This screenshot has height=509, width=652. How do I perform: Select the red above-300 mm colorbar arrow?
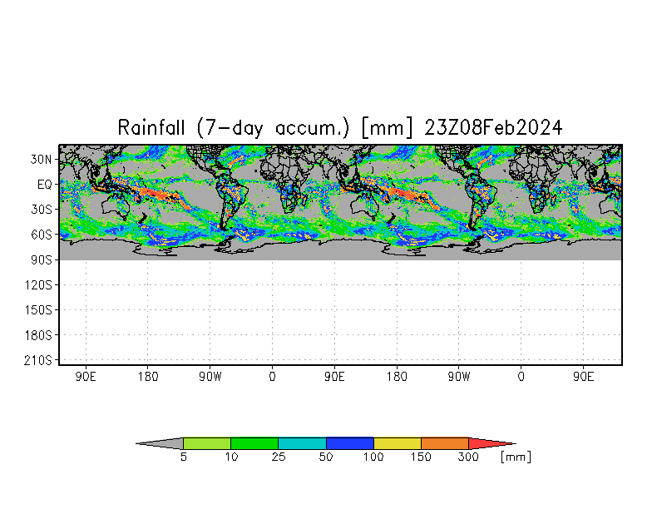click(x=492, y=443)
